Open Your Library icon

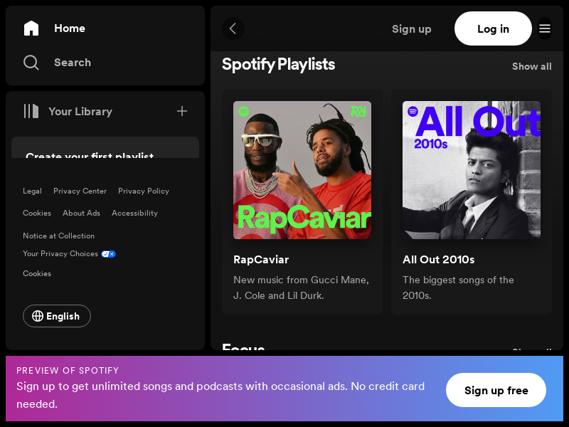tap(31, 111)
